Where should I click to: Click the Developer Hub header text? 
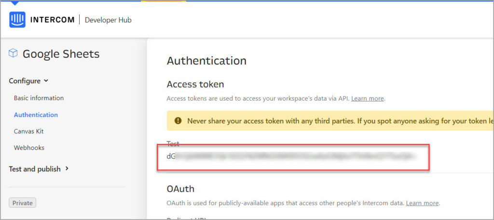pyautogui.click(x=108, y=20)
